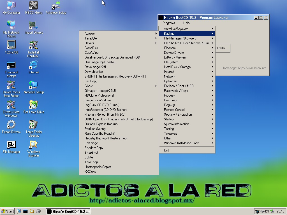The height and width of the screenshot is (215, 287).
Task: Select Driver Packs from Folder icon
Action: click(x=11, y=89)
